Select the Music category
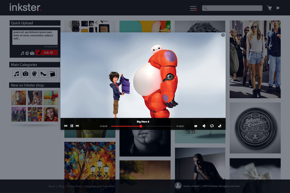 pyautogui.click(x=17, y=74)
